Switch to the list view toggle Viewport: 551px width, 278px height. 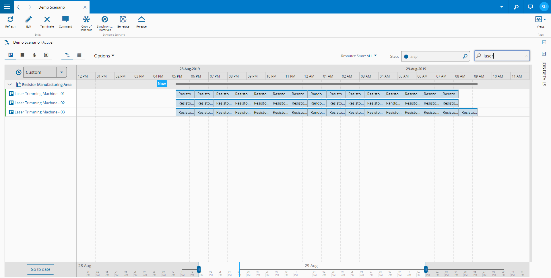[79, 55]
